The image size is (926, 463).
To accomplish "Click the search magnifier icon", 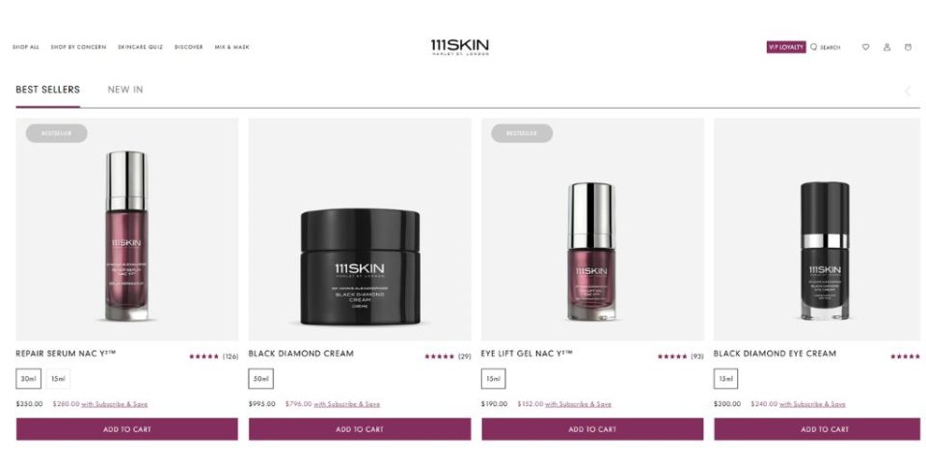I will 814,46.
